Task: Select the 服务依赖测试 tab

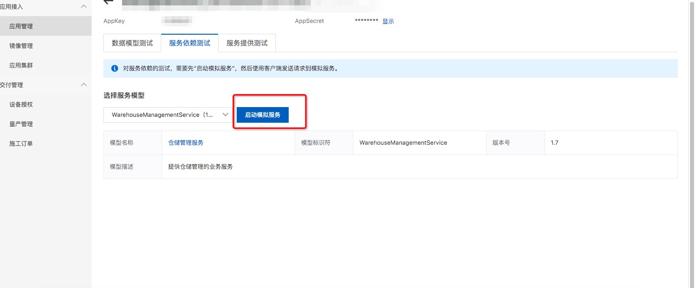Action: [x=190, y=43]
